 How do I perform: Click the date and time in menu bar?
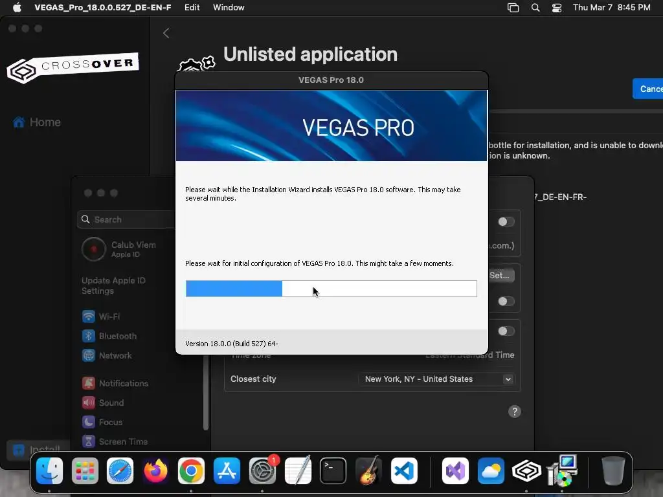tap(611, 7)
